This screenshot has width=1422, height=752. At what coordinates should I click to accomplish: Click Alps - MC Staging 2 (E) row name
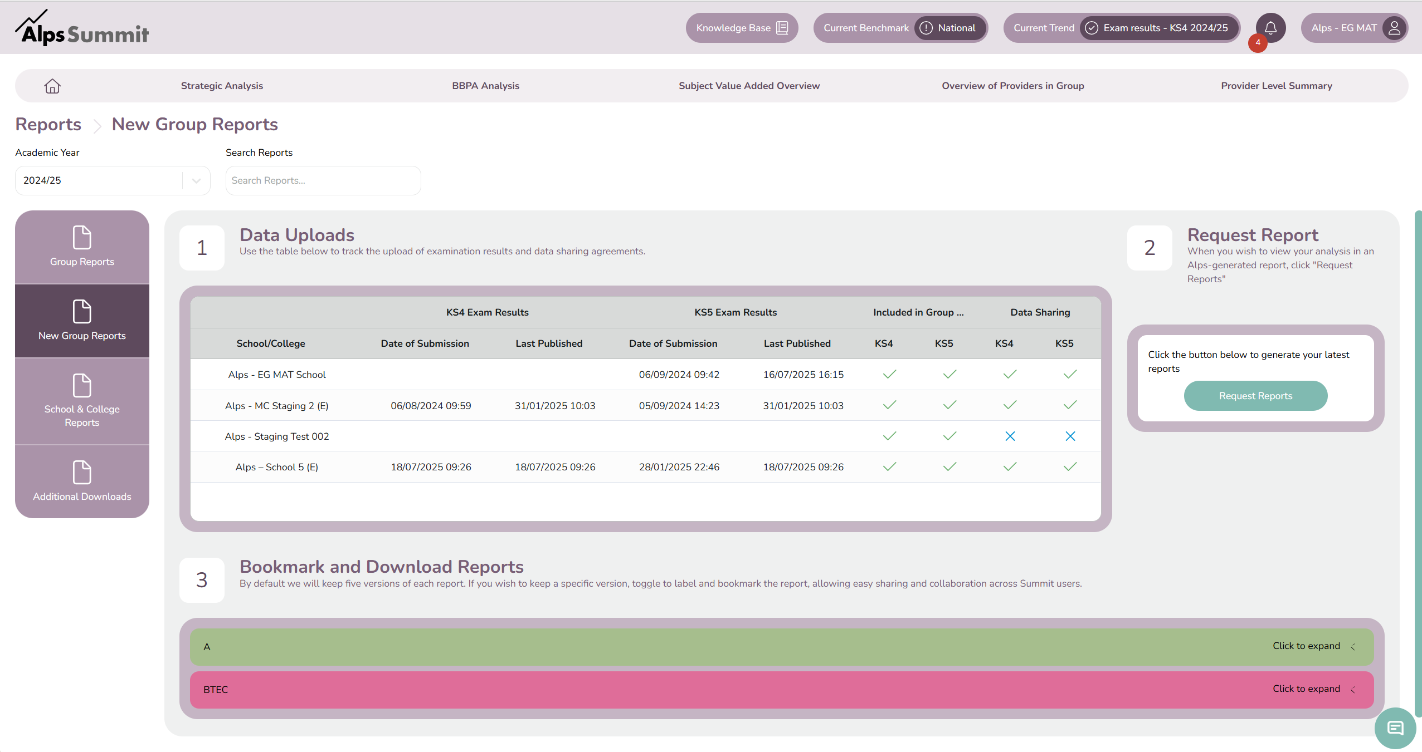tap(277, 406)
